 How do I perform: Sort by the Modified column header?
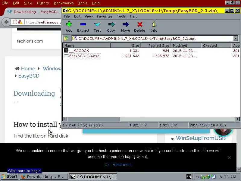(186, 46)
